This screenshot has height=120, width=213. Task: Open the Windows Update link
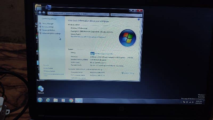point(49,71)
